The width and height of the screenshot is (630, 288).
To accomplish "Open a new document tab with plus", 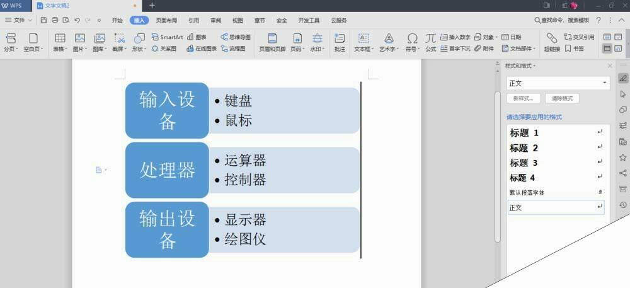I will coord(152,6).
